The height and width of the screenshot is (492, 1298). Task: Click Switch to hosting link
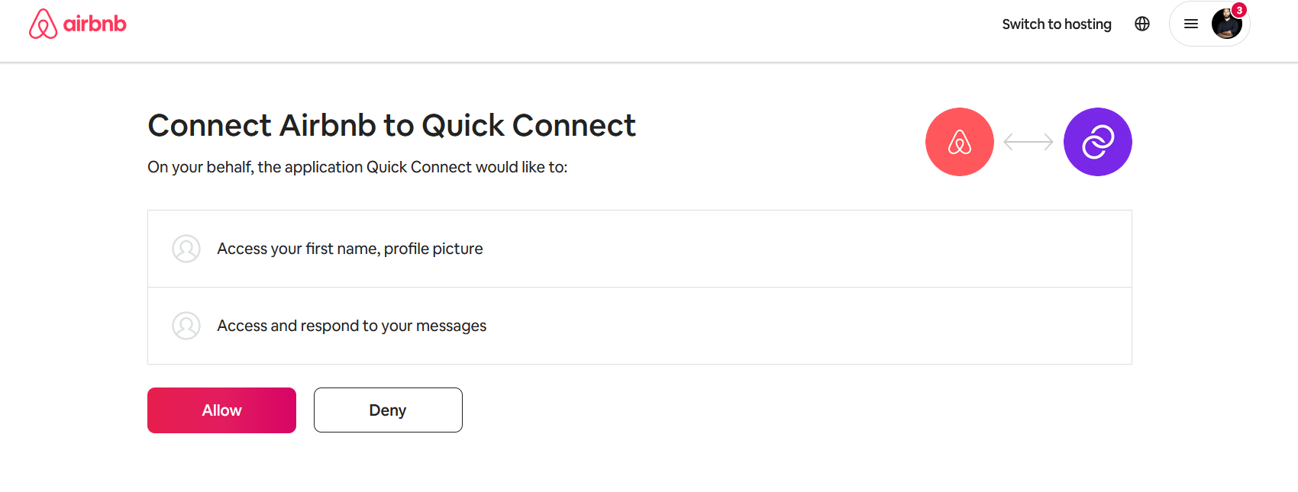(x=1057, y=24)
